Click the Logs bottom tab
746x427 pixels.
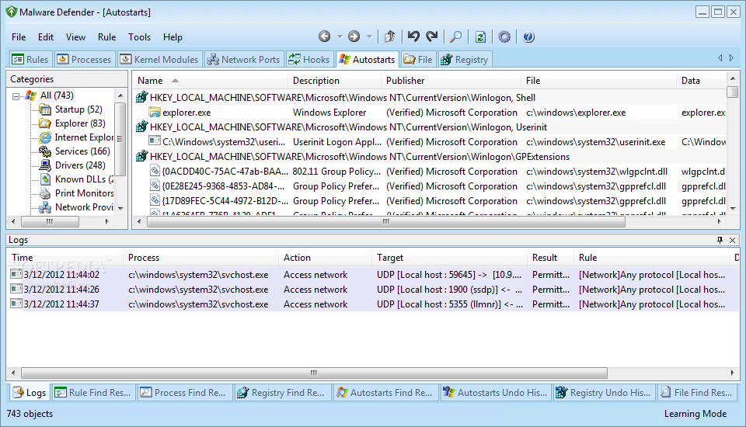click(x=30, y=393)
